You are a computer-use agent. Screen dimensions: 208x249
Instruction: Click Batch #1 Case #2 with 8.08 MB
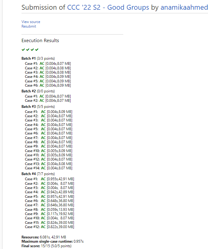point(48,68)
